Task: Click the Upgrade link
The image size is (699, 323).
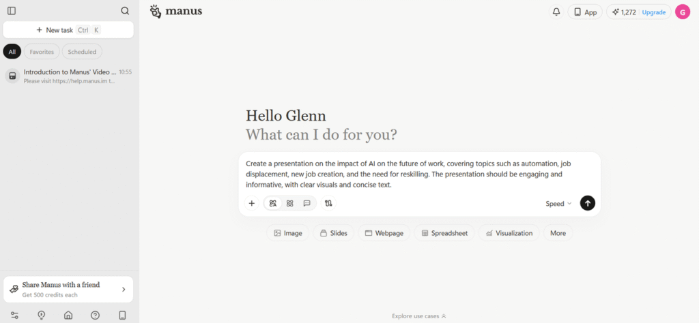Action: (653, 12)
